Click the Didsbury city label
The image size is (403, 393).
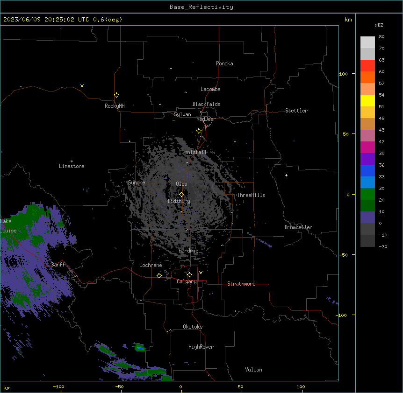pos(179,201)
